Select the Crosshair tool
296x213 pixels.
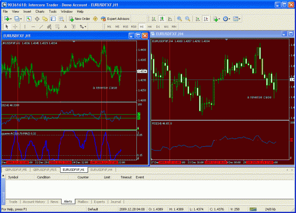(x=15, y=27)
